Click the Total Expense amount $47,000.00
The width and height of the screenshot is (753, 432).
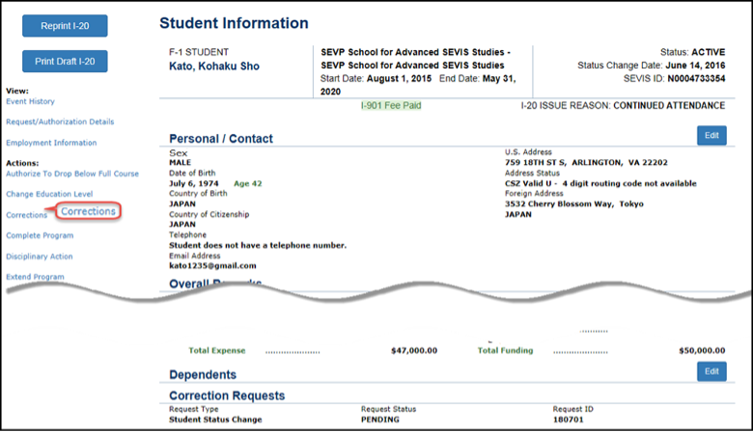414,350
